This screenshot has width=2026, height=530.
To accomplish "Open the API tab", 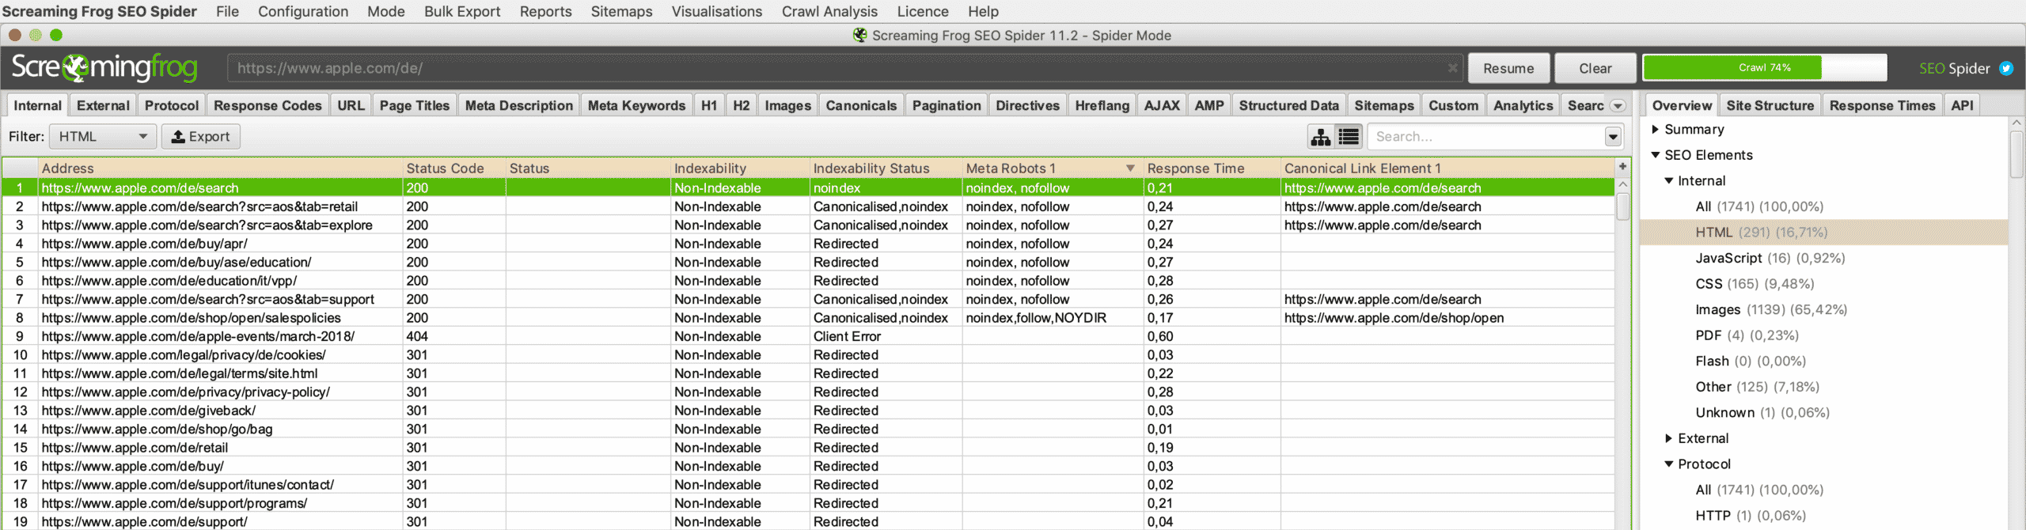I will click(1962, 106).
